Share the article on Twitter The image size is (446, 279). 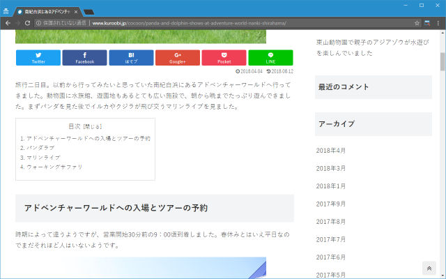38,57
